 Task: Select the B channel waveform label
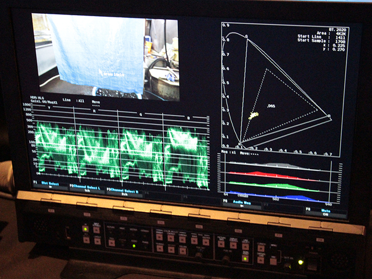[x=189, y=118]
